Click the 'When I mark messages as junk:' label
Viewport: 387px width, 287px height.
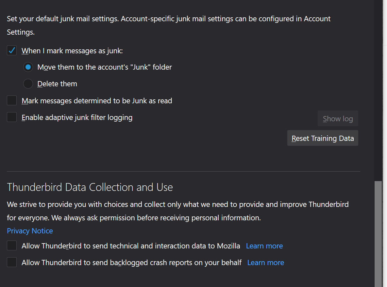tap(72, 51)
